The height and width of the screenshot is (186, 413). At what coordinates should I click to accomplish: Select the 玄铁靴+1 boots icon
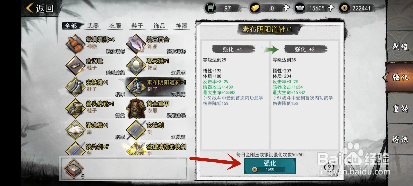coord(75,87)
